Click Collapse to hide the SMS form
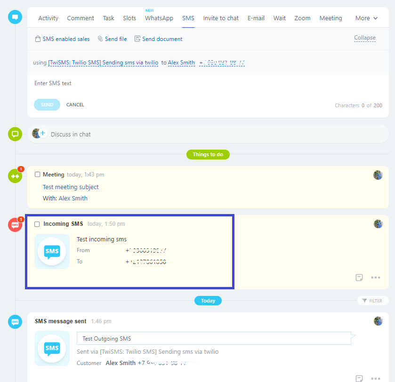This screenshot has width=395, height=382. pos(364,38)
